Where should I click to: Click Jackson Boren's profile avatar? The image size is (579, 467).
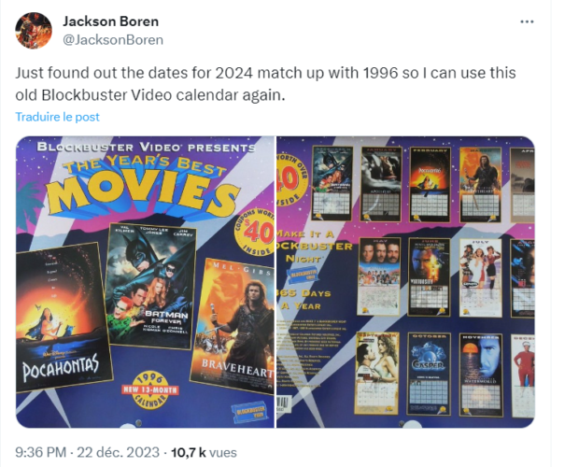(34, 30)
